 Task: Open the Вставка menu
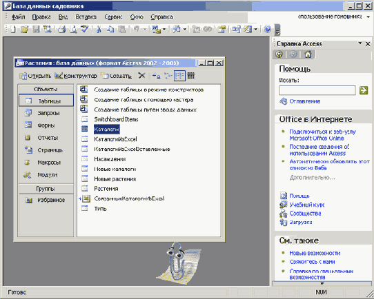click(x=86, y=17)
